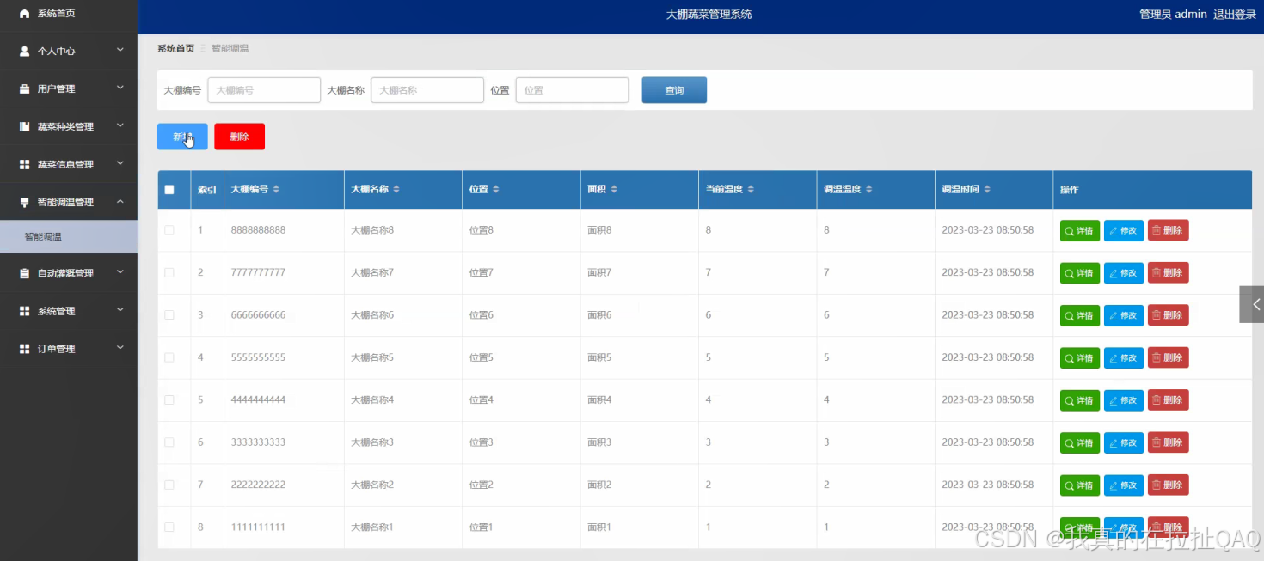This screenshot has width=1264, height=561.
Task: Open the 系统管理 sidebar menu
Action: 69,311
